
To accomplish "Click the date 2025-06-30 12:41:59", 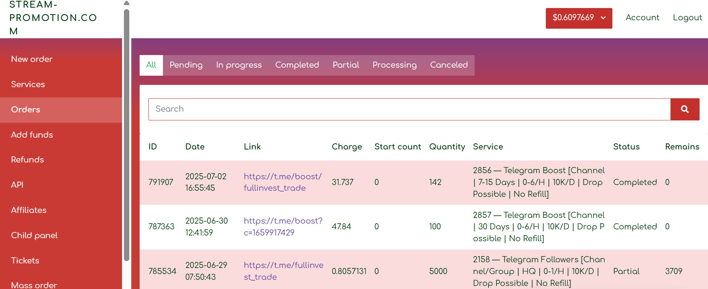I will pos(207,227).
